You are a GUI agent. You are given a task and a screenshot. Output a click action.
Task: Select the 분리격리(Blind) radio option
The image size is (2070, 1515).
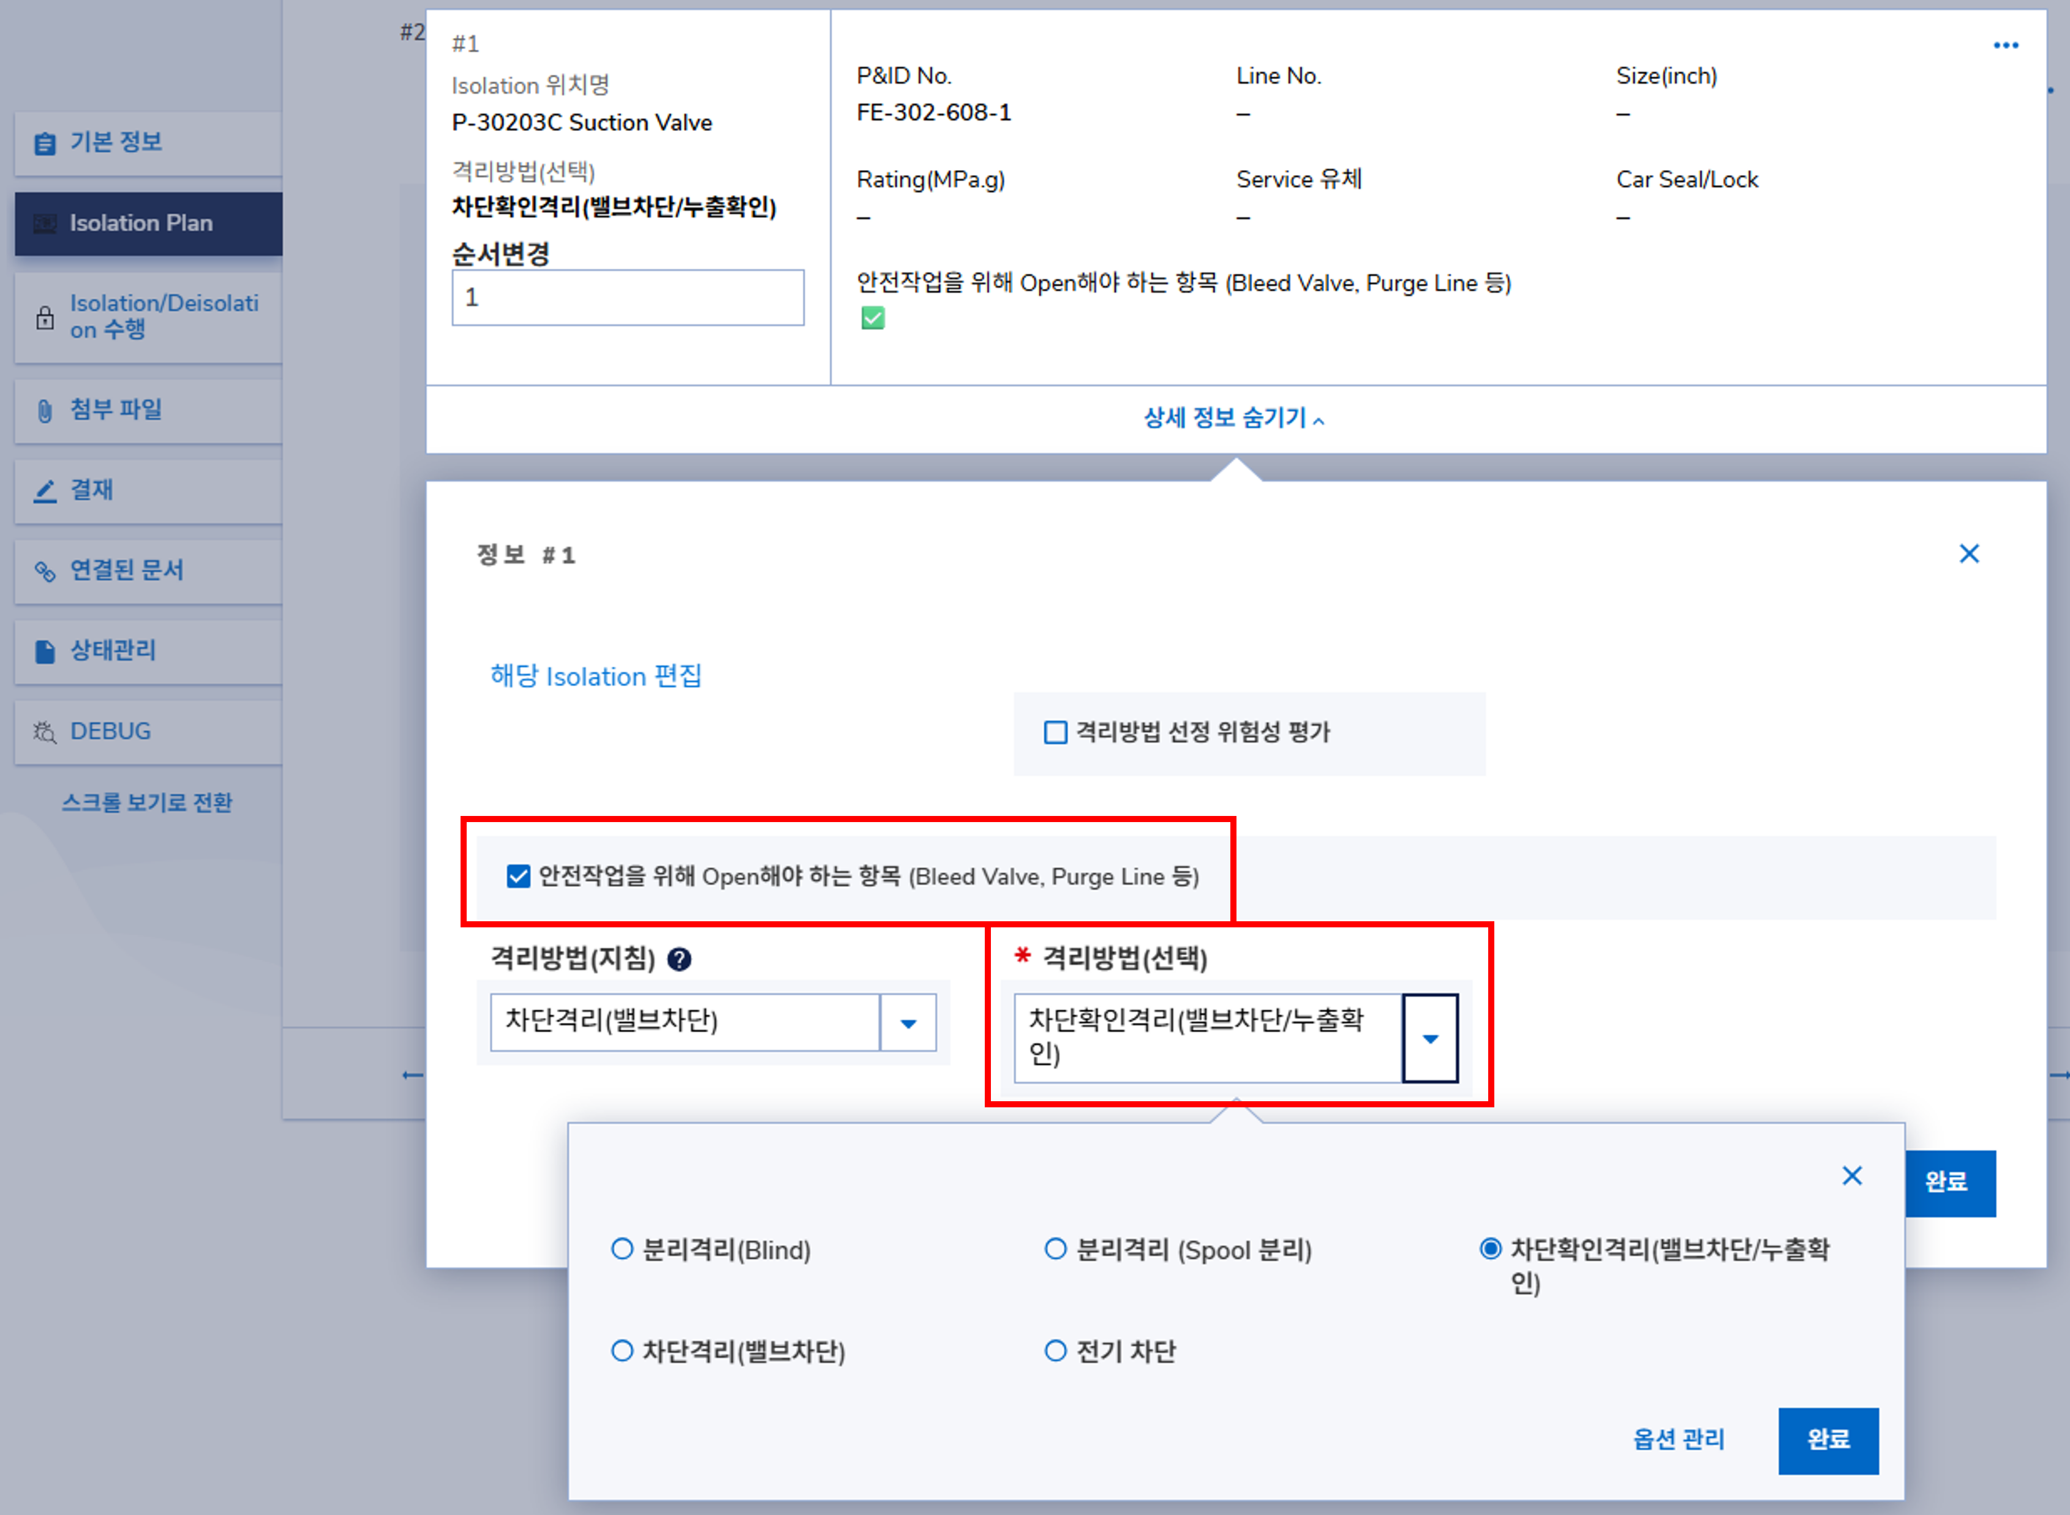tap(622, 1249)
